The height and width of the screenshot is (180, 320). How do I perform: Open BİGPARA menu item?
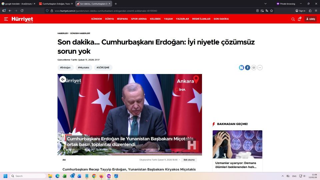point(122,19)
